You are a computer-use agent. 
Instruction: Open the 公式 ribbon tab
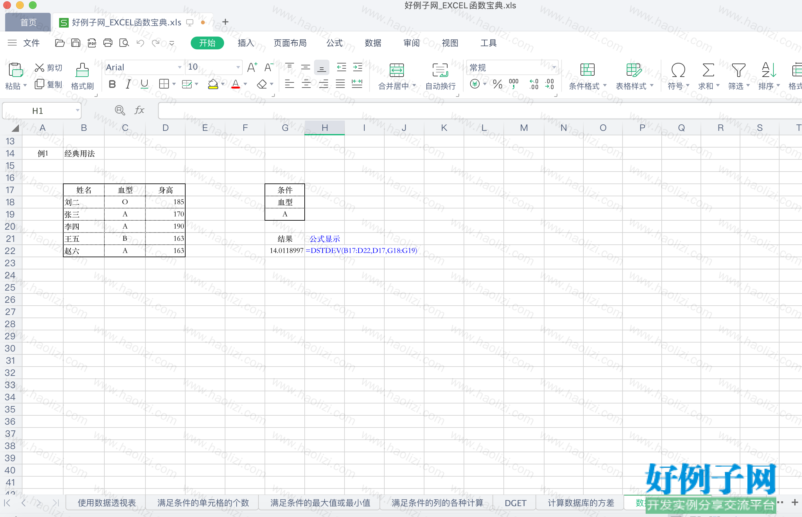coord(335,43)
